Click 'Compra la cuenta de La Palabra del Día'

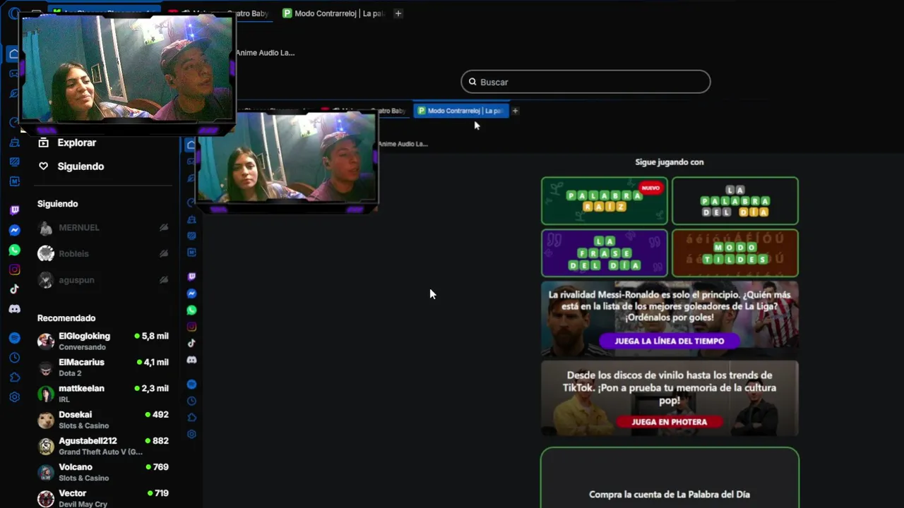[670, 495]
